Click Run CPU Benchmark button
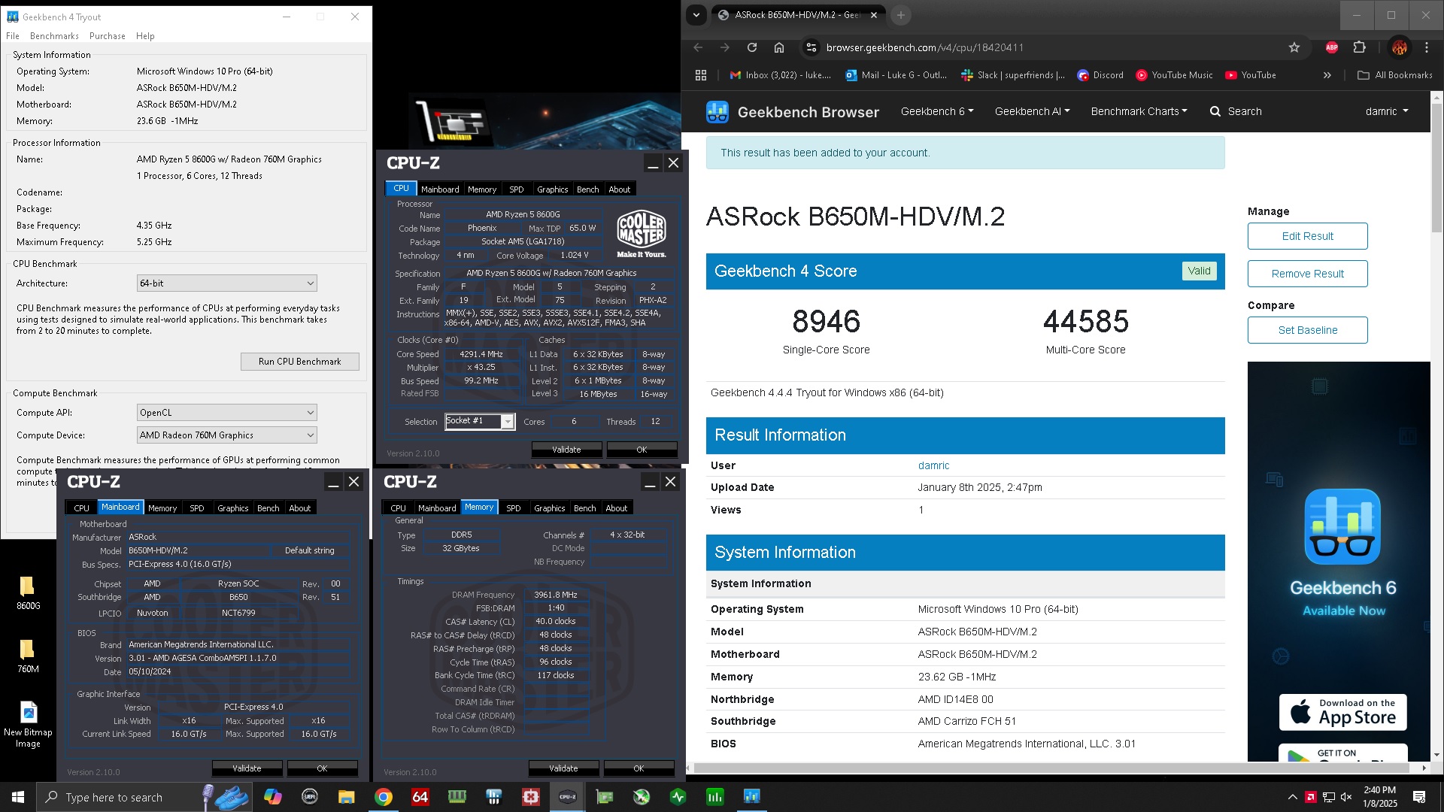Viewport: 1444px width, 812px height. pyautogui.click(x=299, y=362)
